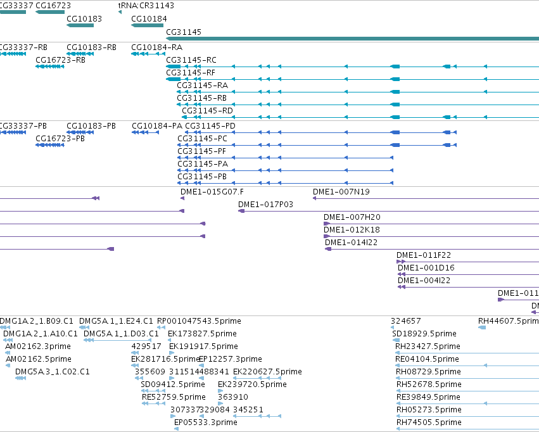Select the DME1-014I22 clone label
539x432 pixels.
[x=352, y=243]
